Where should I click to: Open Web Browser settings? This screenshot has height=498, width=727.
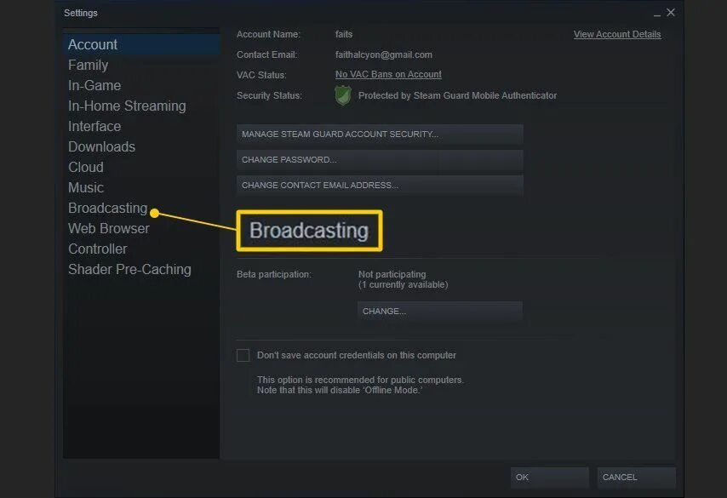click(x=109, y=228)
